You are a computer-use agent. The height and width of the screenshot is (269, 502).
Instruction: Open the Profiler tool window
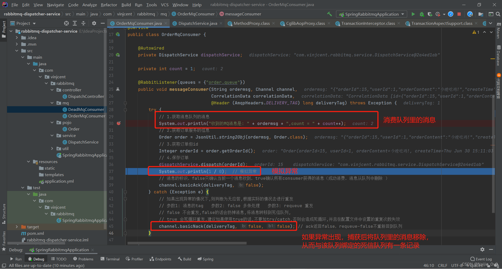click(x=134, y=259)
